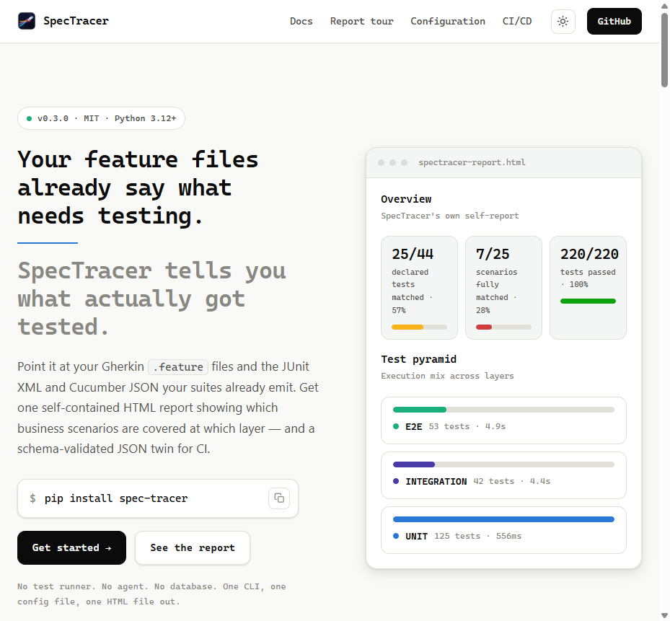Click the green status dot in version badge
The height and width of the screenshot is (621, 670).
click(29, 119)
